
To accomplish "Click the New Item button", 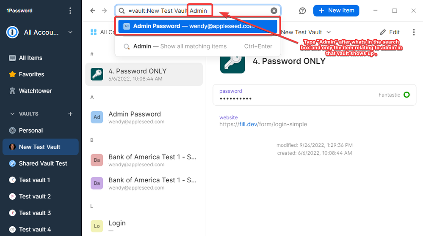I will [x=336, y=11].
